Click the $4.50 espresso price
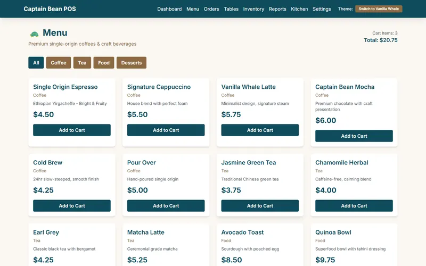This screenshot has width=426, height=266. [x=44, y=114]
